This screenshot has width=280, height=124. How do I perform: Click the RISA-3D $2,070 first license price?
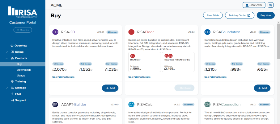click(x=59, y=69)
